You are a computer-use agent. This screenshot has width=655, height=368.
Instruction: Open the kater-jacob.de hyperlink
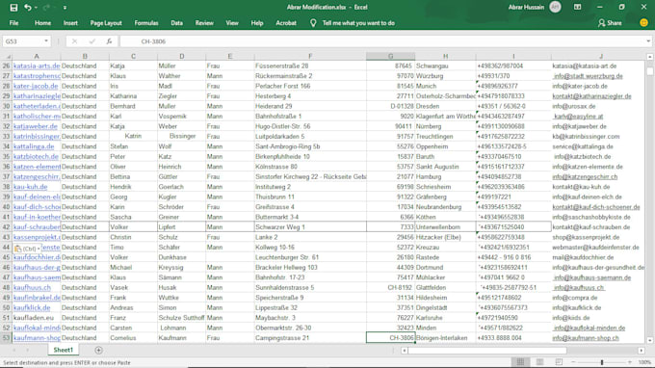tap(36, 86)
